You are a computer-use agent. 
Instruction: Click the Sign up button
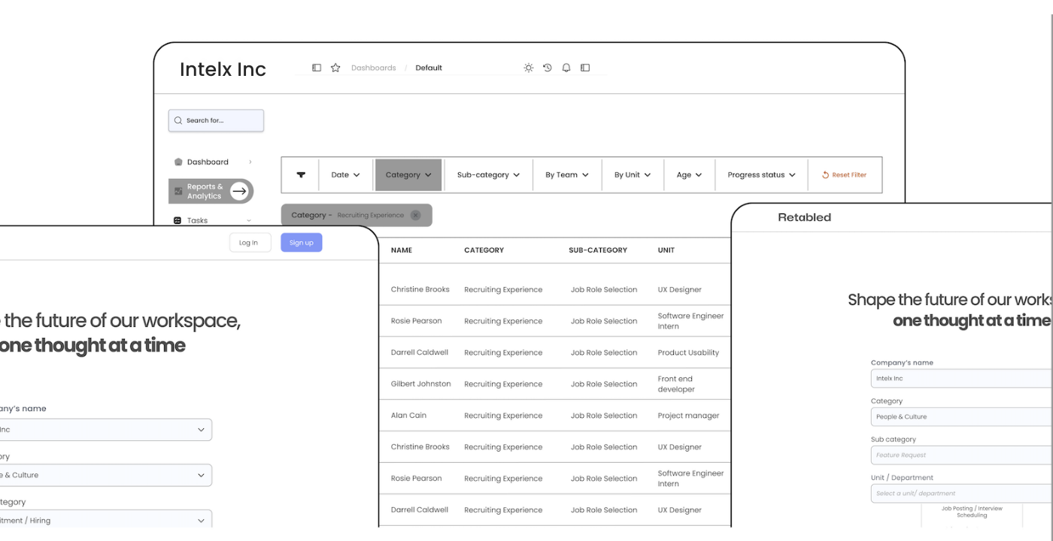302,242
